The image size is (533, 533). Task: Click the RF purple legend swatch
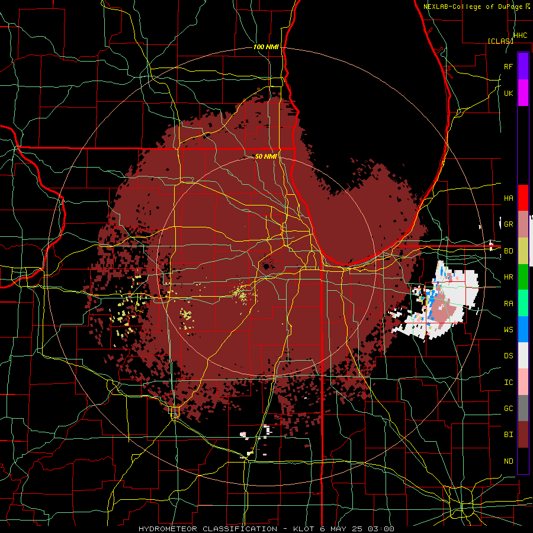[x=523, y=66]
